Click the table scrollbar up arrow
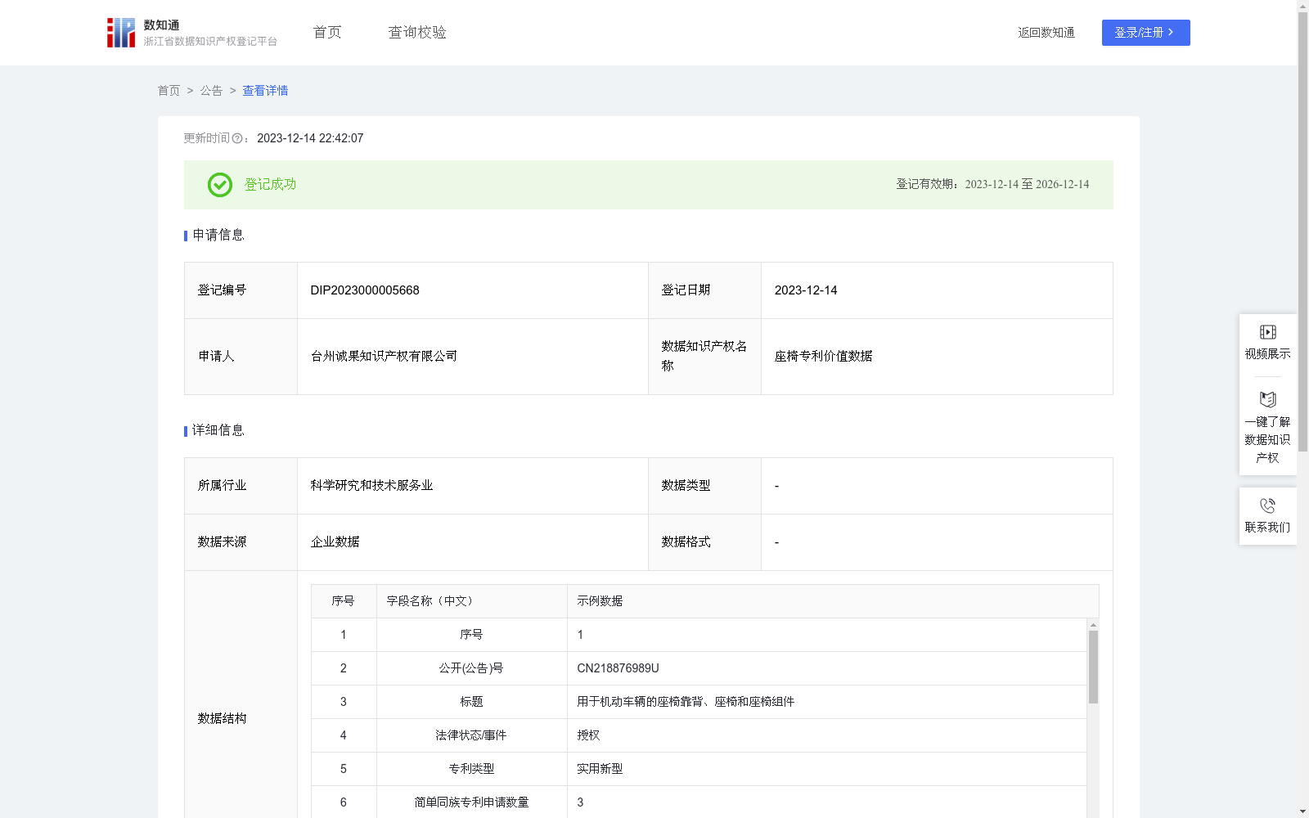The width and height of the screenshot is (1309, 818). 1093,625
